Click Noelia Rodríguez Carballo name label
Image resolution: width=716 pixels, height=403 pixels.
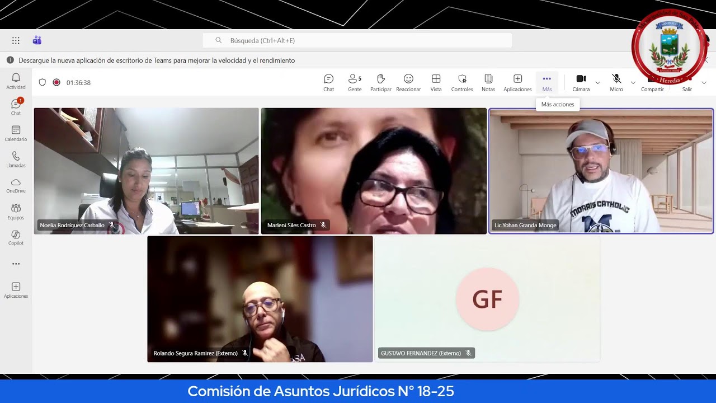tap(72, 225)
